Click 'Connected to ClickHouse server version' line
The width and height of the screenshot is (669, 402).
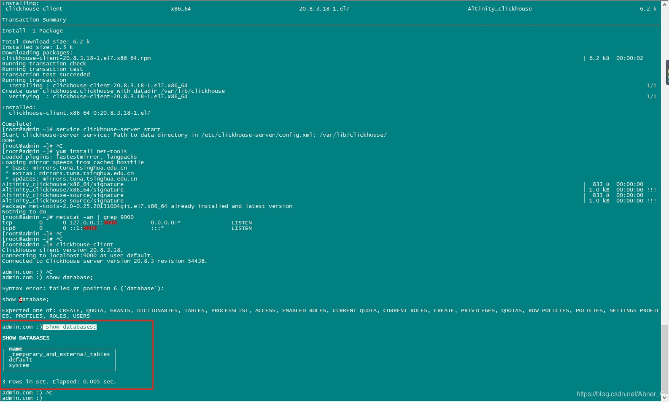(x=105, y=261)
